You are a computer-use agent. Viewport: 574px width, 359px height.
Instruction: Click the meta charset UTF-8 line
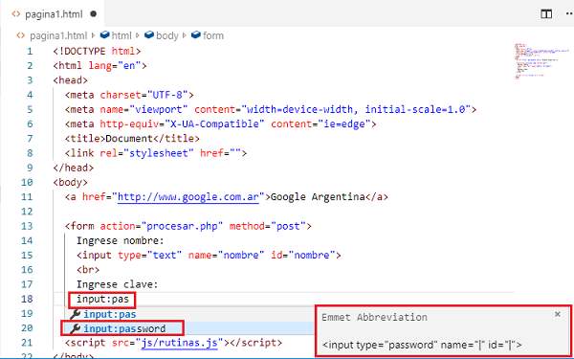click(129, 95)
